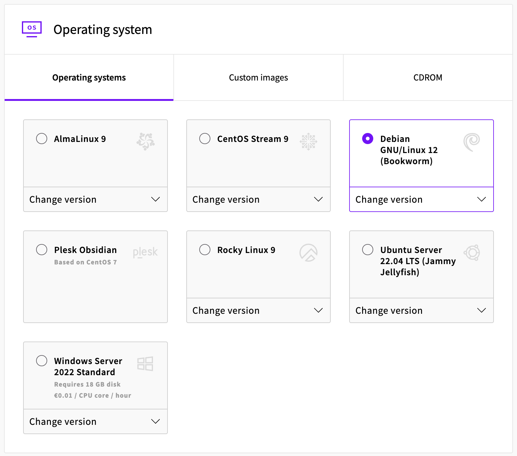
Task: Click Ubuntu Server 22.04 LTS label text
Action: click(x=418, y=261)
